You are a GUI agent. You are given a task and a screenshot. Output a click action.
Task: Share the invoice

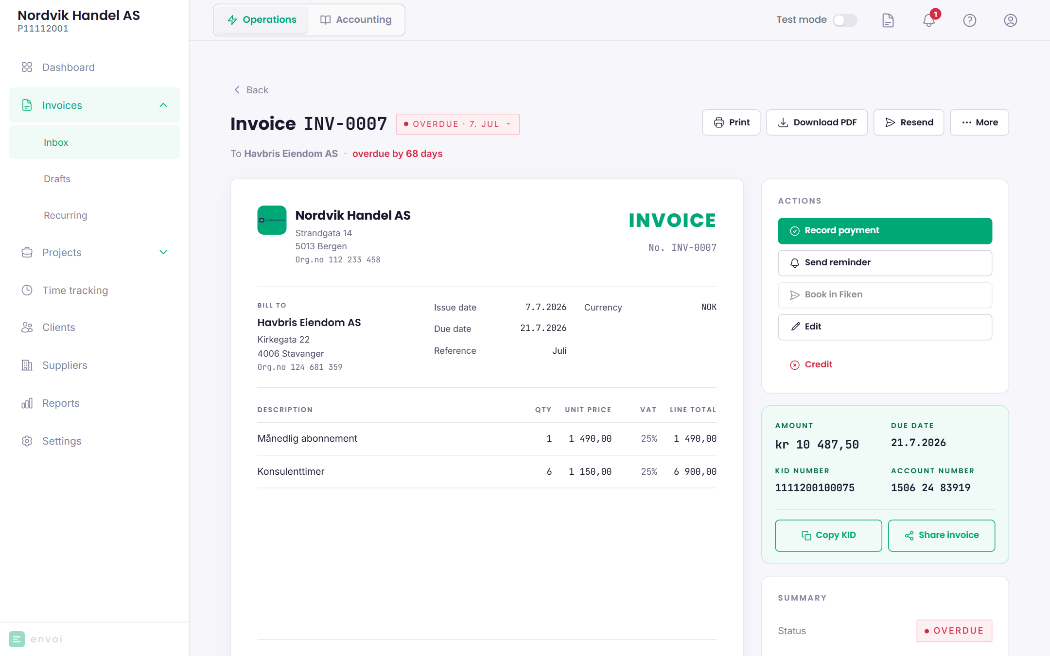[942, 535]
